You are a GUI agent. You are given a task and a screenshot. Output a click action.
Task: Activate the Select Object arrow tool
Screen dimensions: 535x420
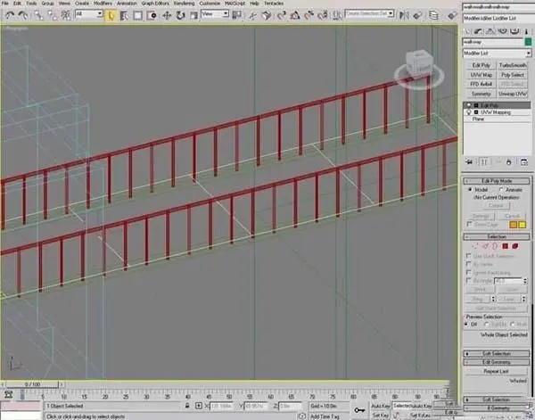click(111, 15)
